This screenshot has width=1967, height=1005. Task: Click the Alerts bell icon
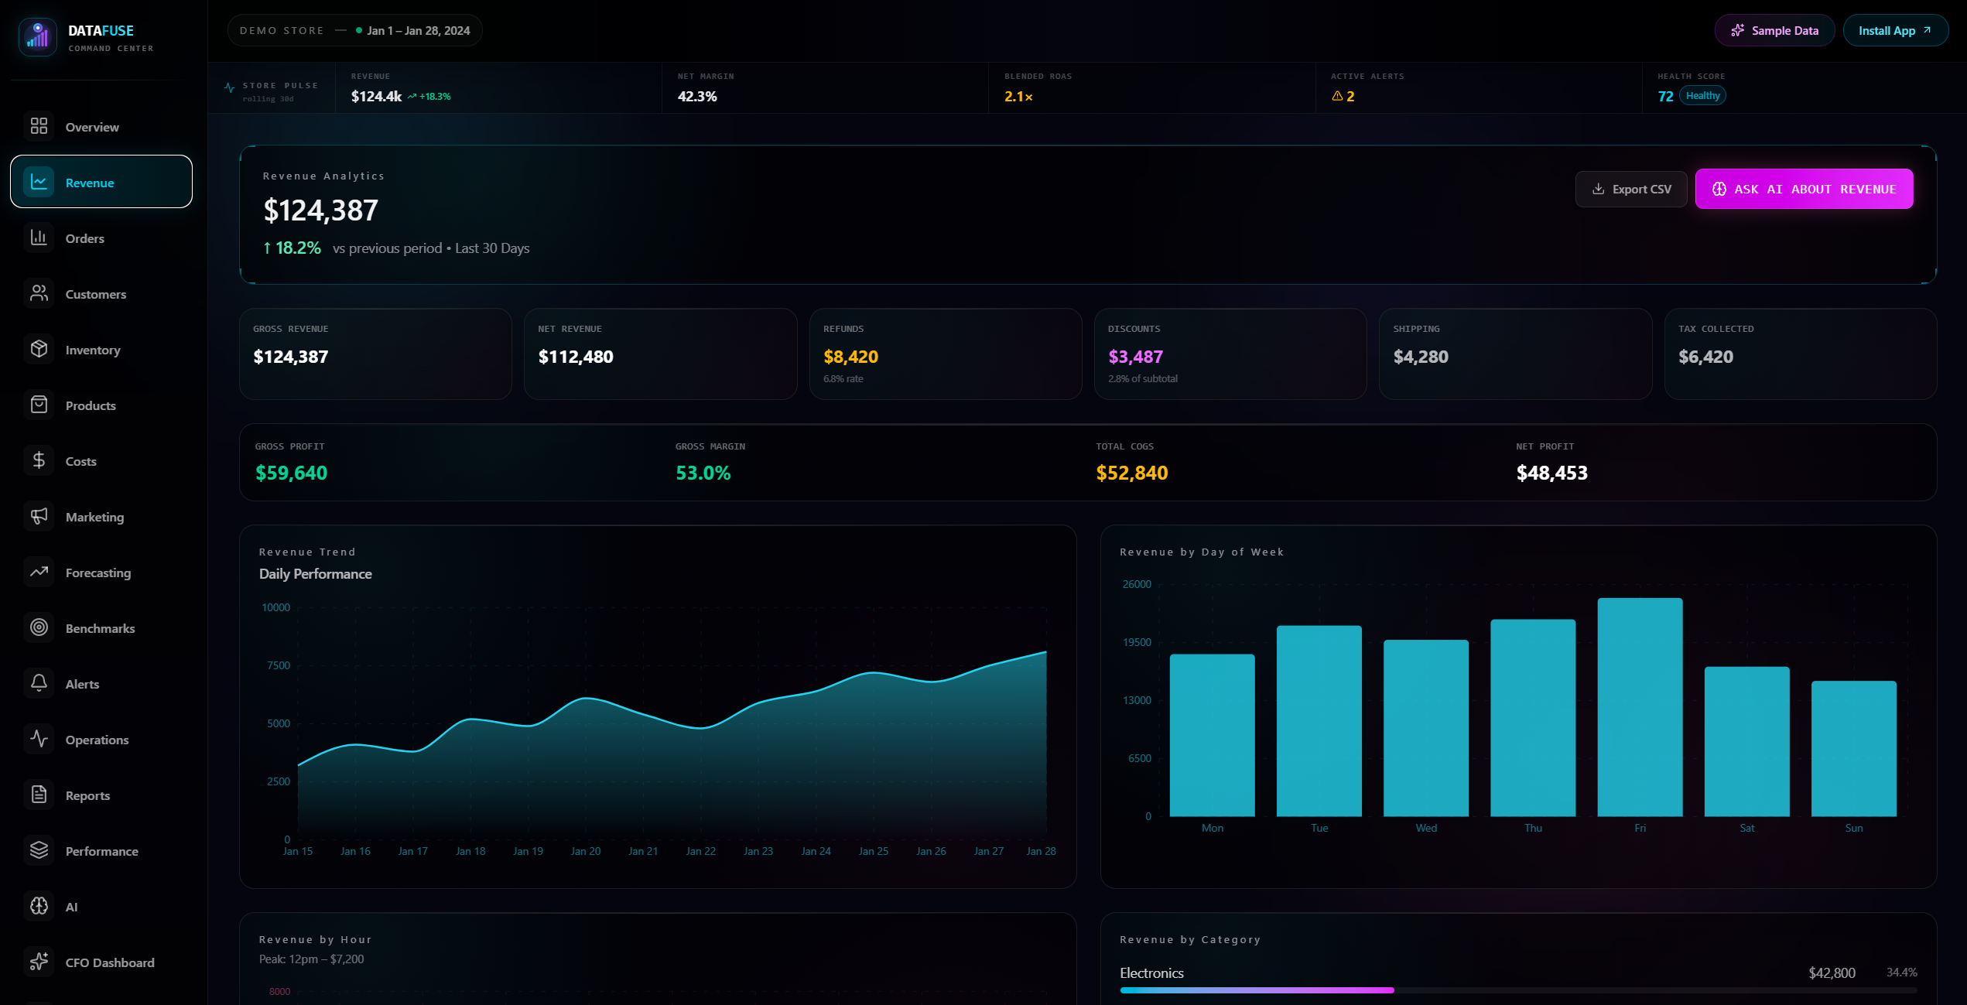click(x=39, y=683)
